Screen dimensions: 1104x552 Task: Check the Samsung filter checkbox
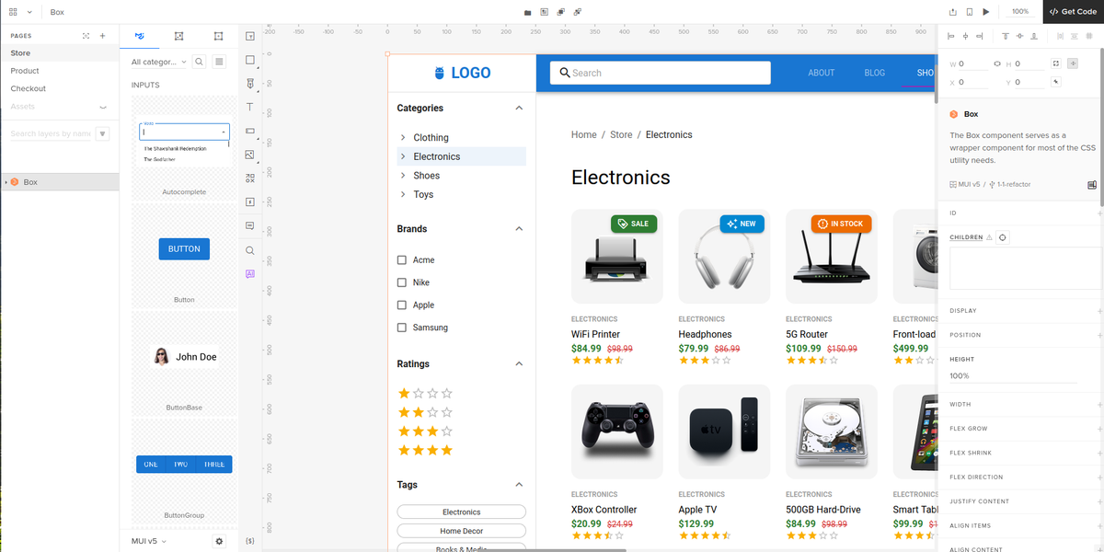401,327
